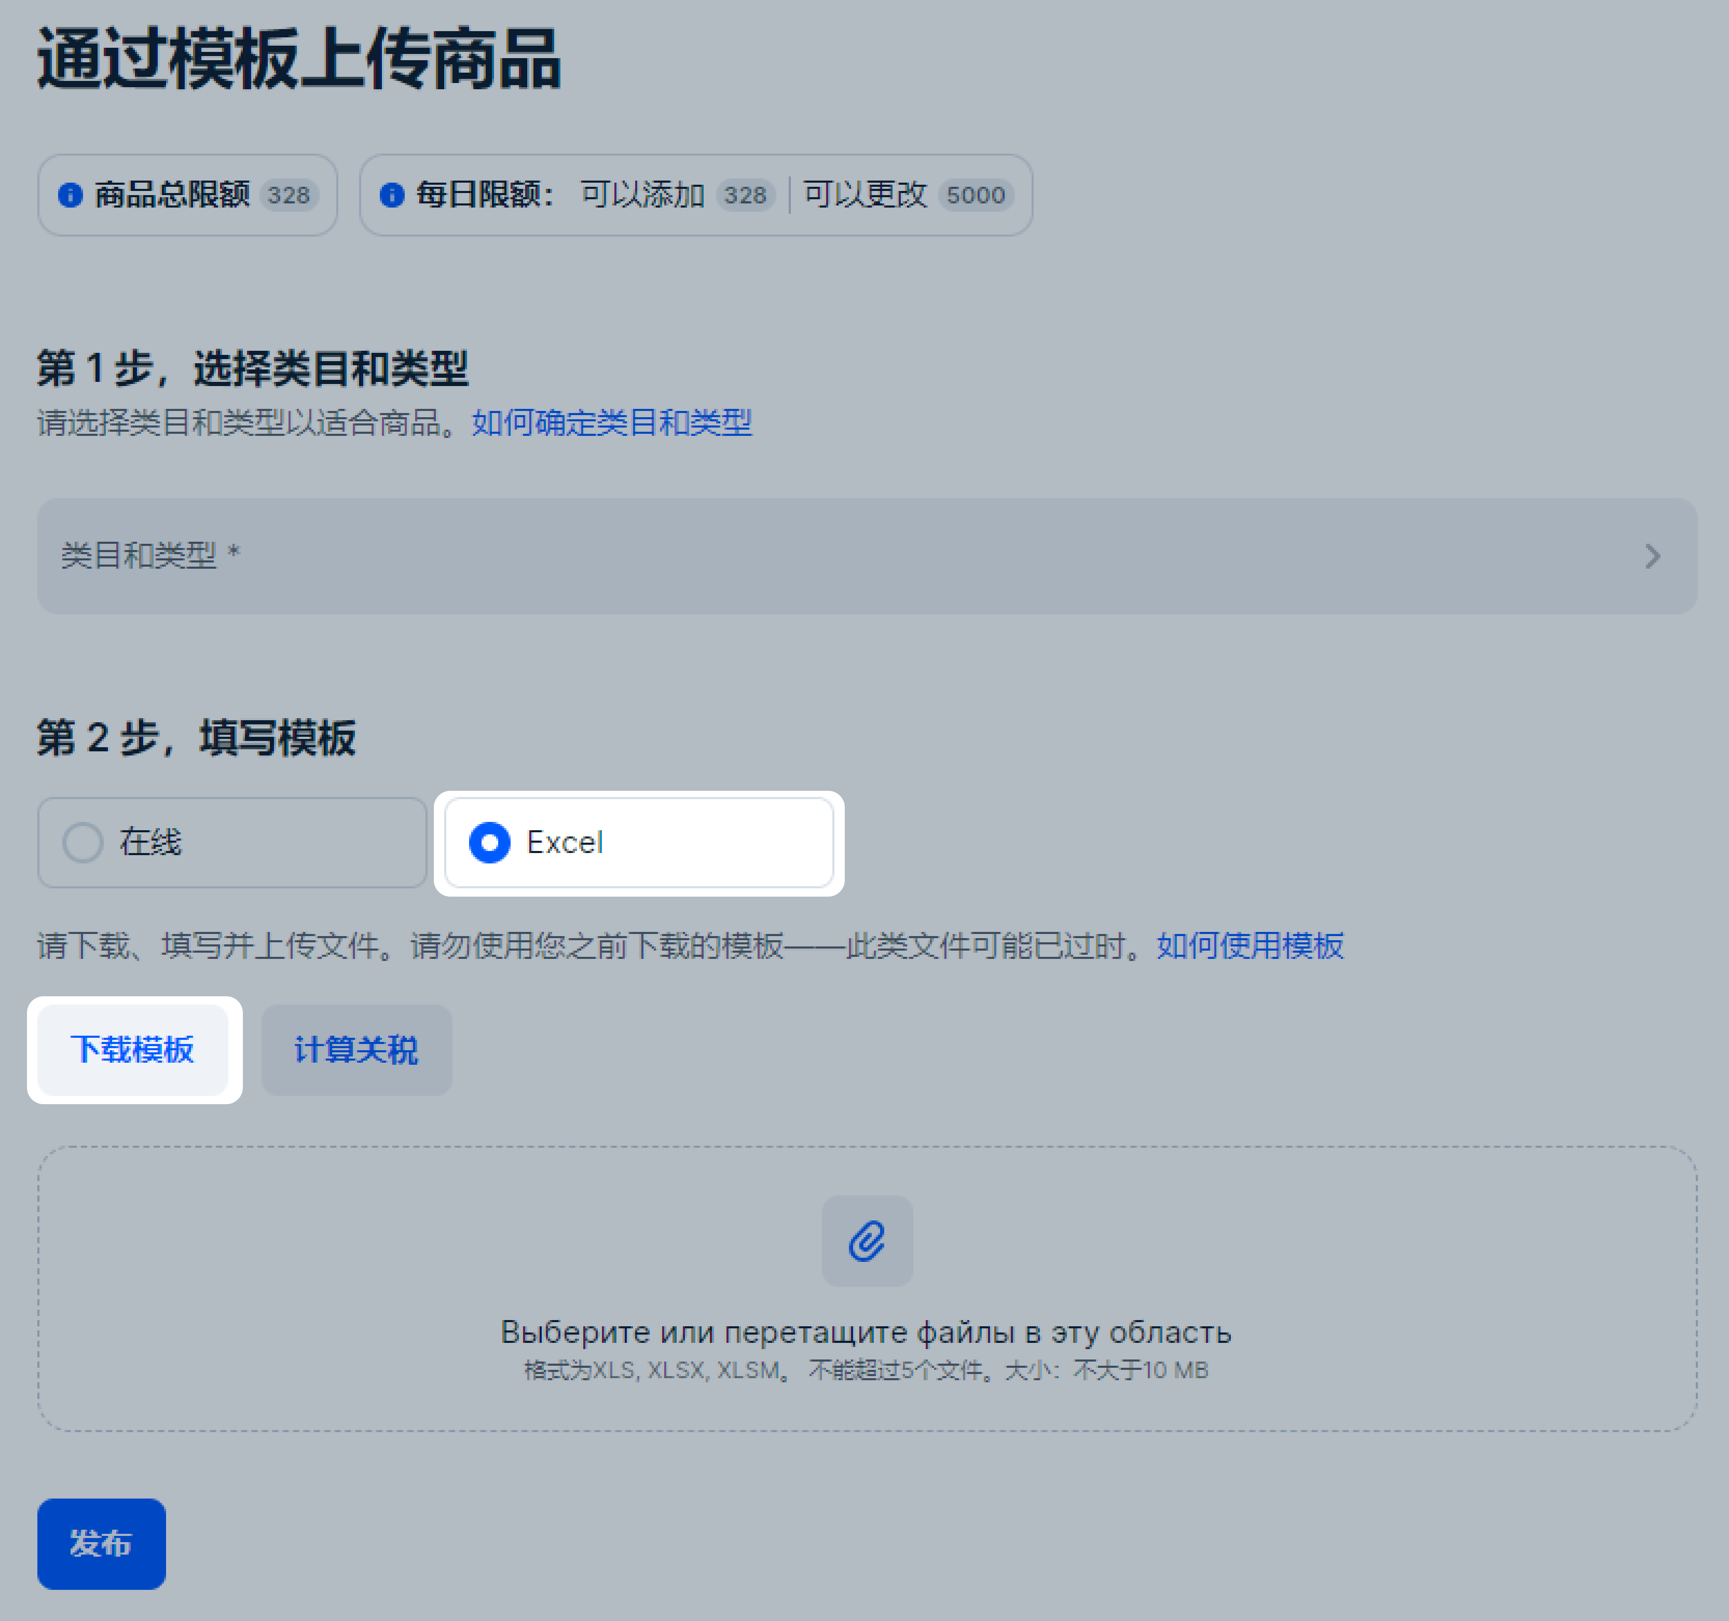Select the Excel radio option
This screenshot has height=1621, width=1729.
639,842
